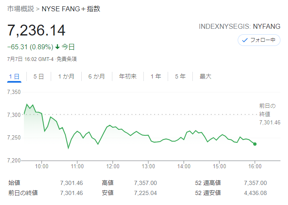The width and height of the screenshot is (288, 205).
Task: Select the 1年 chart range tab
Action: (x=156, y=76)
